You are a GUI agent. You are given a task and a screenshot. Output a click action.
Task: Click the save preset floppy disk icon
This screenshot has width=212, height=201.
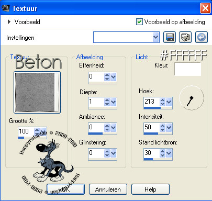(170, 37)
